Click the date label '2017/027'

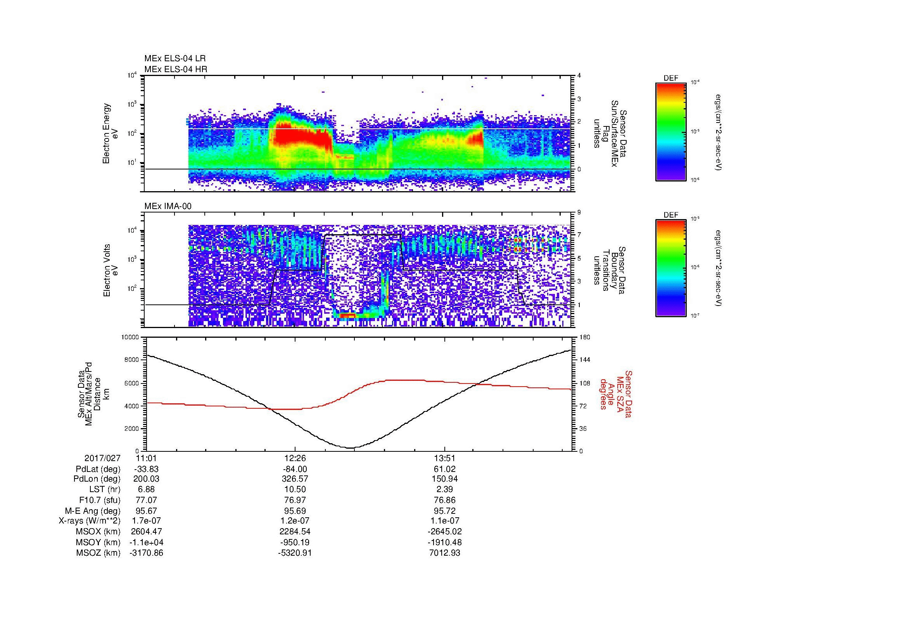(x=102, y=458)
